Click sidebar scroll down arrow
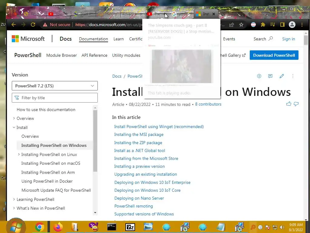 pos(95,213)
